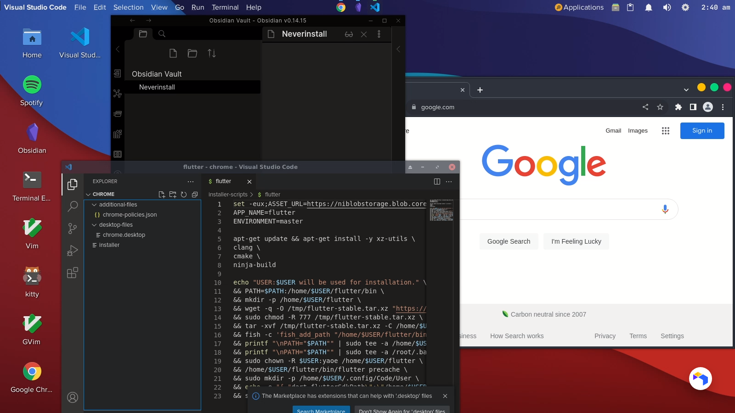Viewport: 735px width, 413px height.
Task: Click the notification bell in the top panel
Action: tap(649, 7)
